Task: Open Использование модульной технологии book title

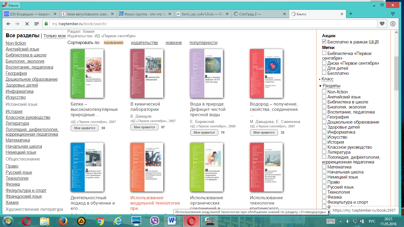Action: pyautogui.click(x=155, y=203)
